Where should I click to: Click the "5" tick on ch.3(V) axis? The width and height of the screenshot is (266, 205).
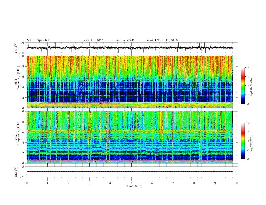click(x=24, y=167)
